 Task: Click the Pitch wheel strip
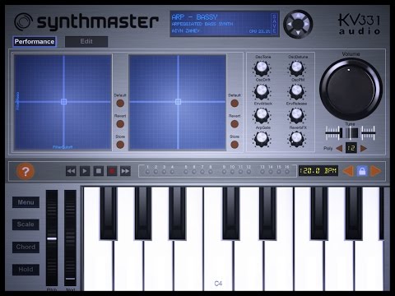(52, 238)
